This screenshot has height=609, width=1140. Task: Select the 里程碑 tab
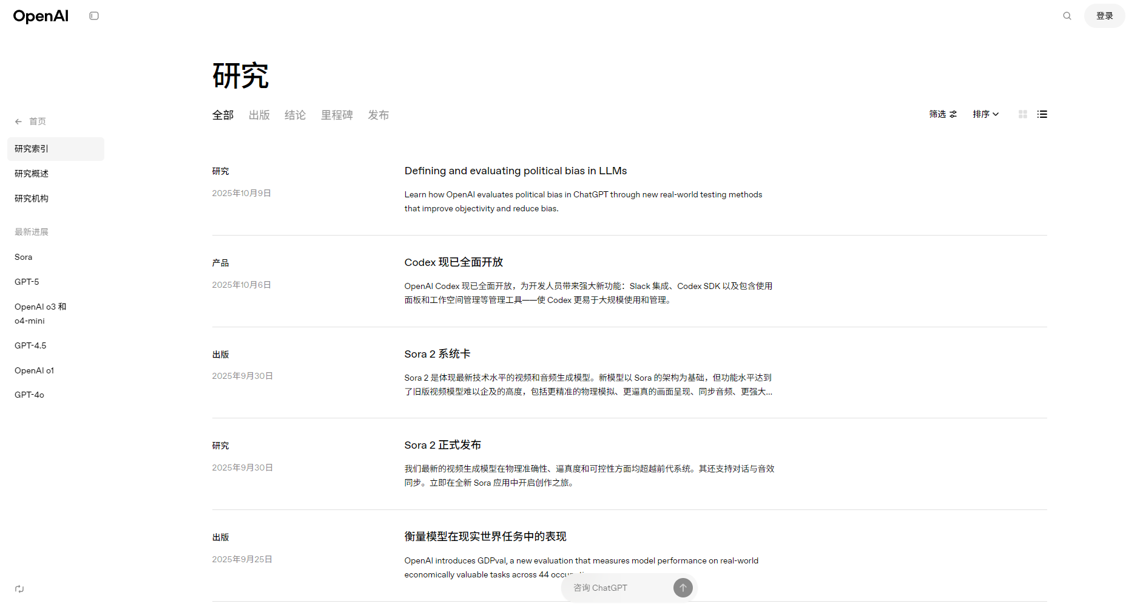point(337,115)
